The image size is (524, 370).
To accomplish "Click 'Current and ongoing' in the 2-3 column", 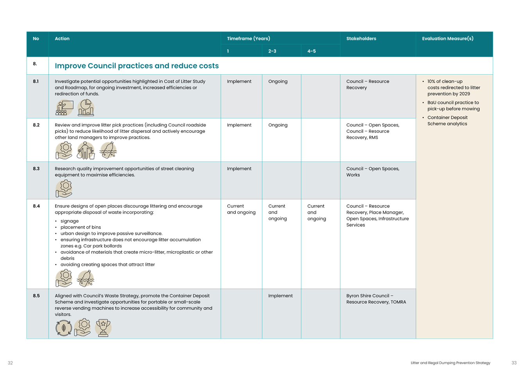I will coord(278,212).
